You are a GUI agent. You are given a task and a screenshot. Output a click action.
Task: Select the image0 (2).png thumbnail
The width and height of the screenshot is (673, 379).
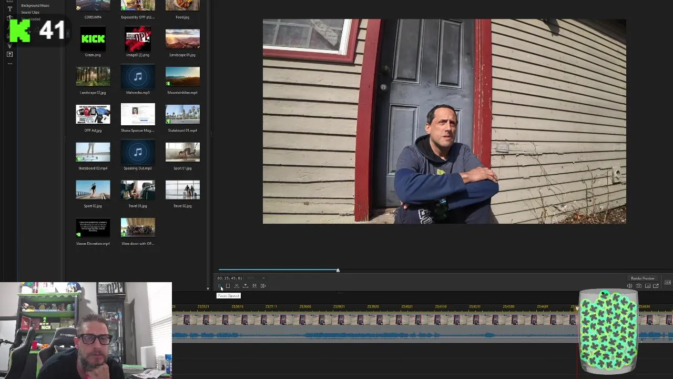pyautogui.click(x=138, y=39)
